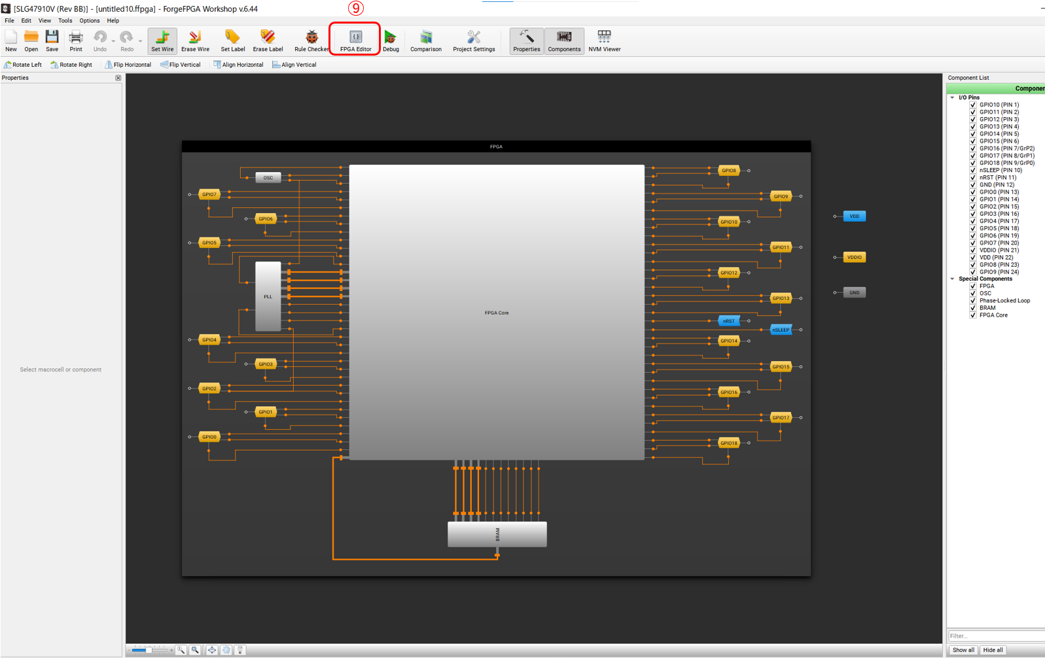Click the Print icon
This screenshot has height=658, width=1045.
(76, 41)
